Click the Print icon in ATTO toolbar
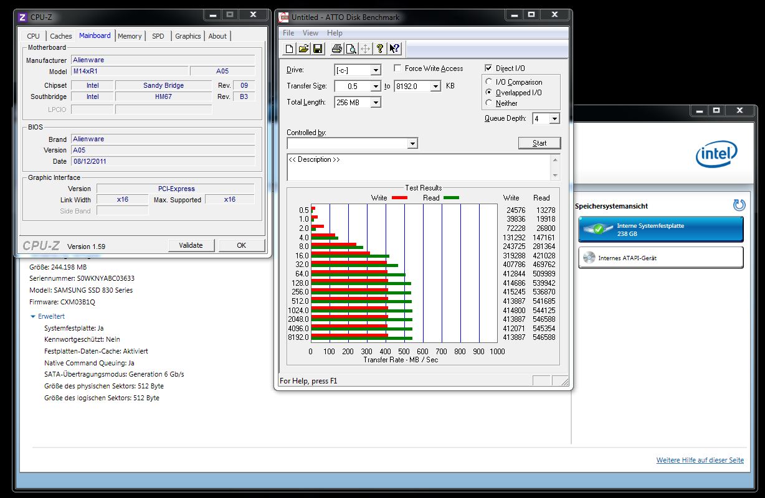This screenshot has width=765, height=498. pos(337,49)
